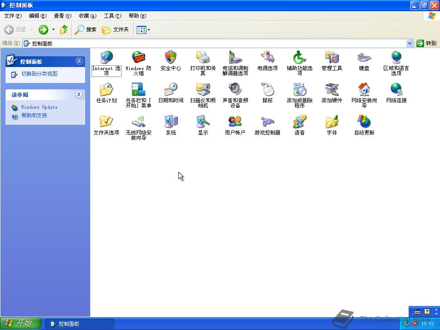Click the green forward arrow button
440x330 pixels.
pos(43,30)
